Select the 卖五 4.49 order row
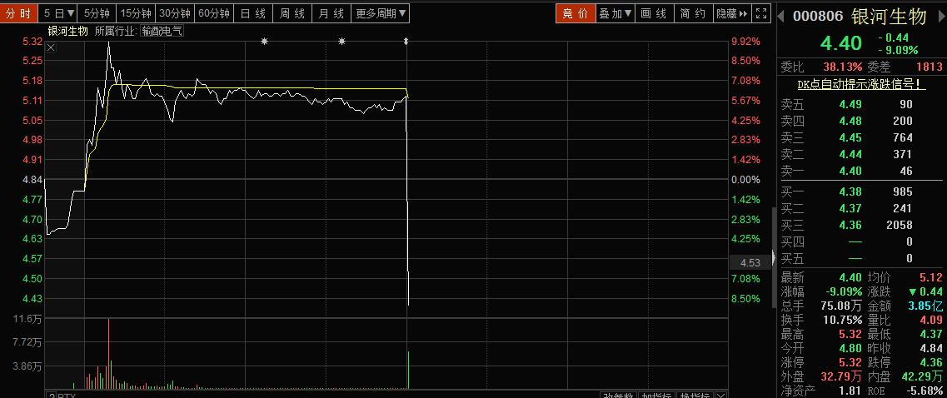This screenshot has width=947, height=398. pyautogui.click(x=860, y=104)
